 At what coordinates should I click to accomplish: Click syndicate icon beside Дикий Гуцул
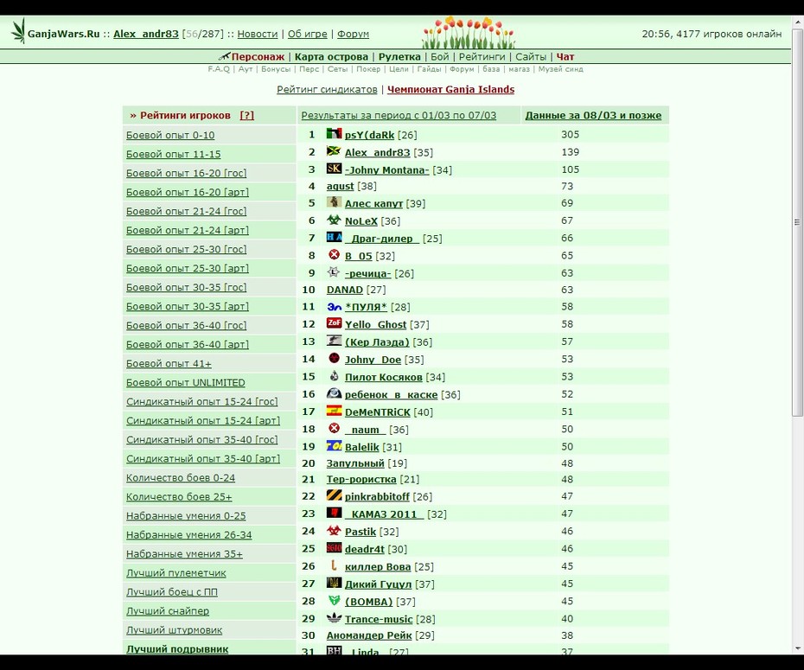pyautogui.click(x=334, y=583)
